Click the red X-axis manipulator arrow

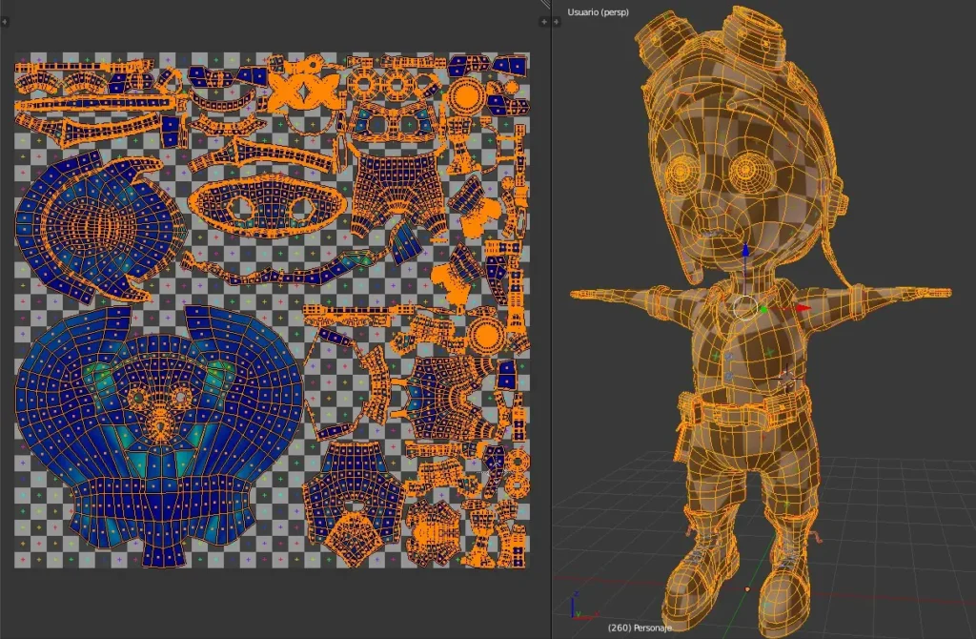point(803,308)
